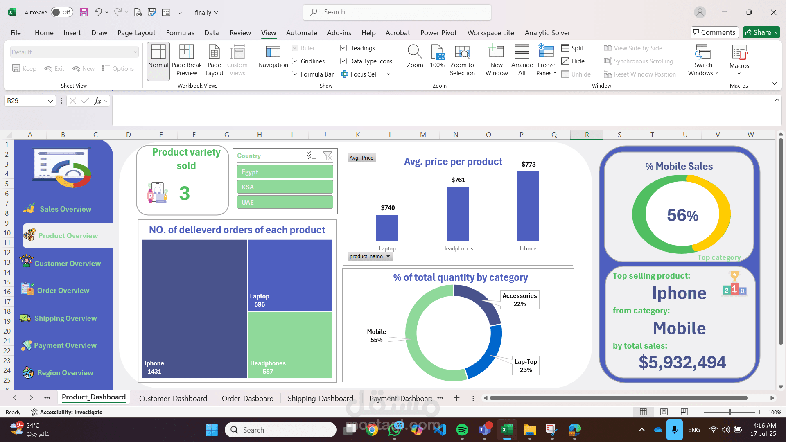Open Switch Windows dropdown

coord(703,61)
